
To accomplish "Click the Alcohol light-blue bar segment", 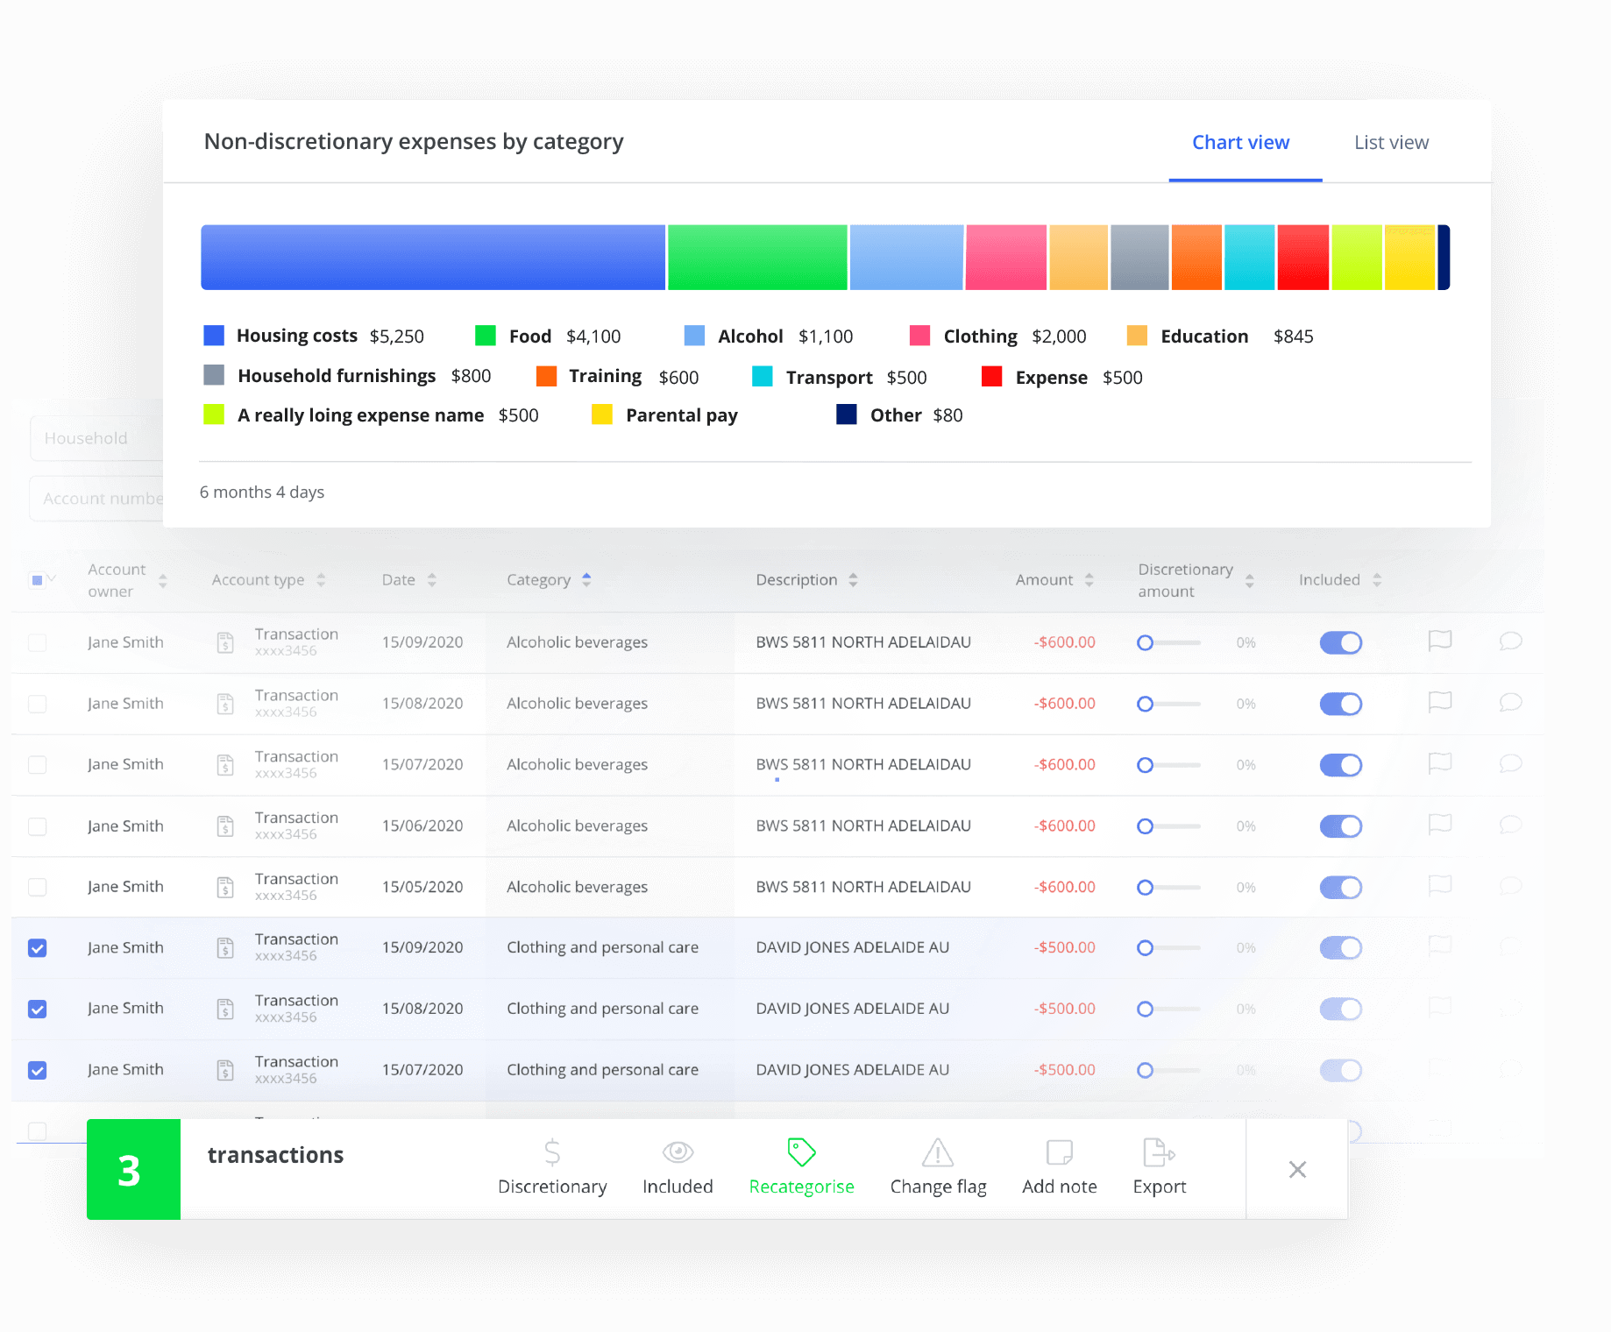I will tap(906, 257).
